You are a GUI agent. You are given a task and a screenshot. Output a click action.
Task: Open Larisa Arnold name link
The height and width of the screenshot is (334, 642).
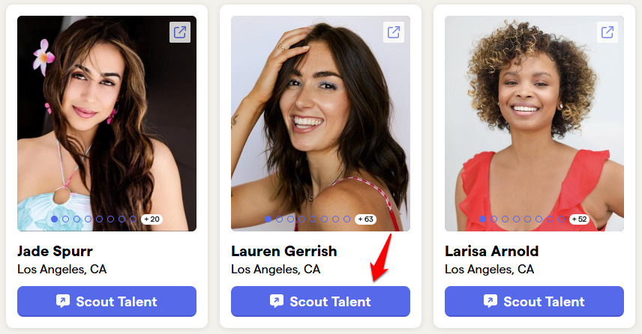pyautogui.click(x=491, y=251)
